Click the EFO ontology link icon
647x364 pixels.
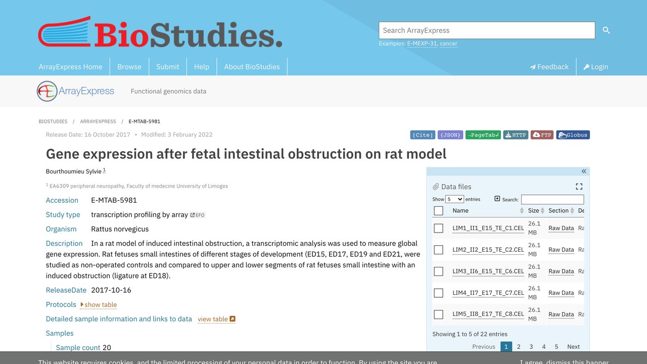click(x=198, y=215)
